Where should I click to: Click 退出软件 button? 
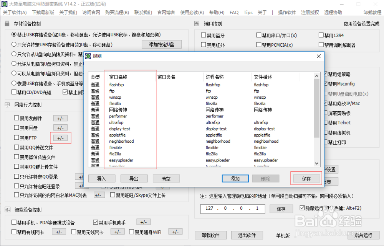click(247, 235)
